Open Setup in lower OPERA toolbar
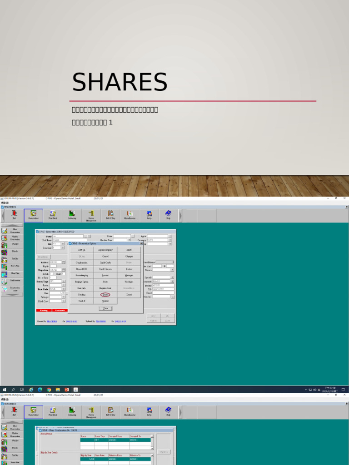 coord(149,412)
